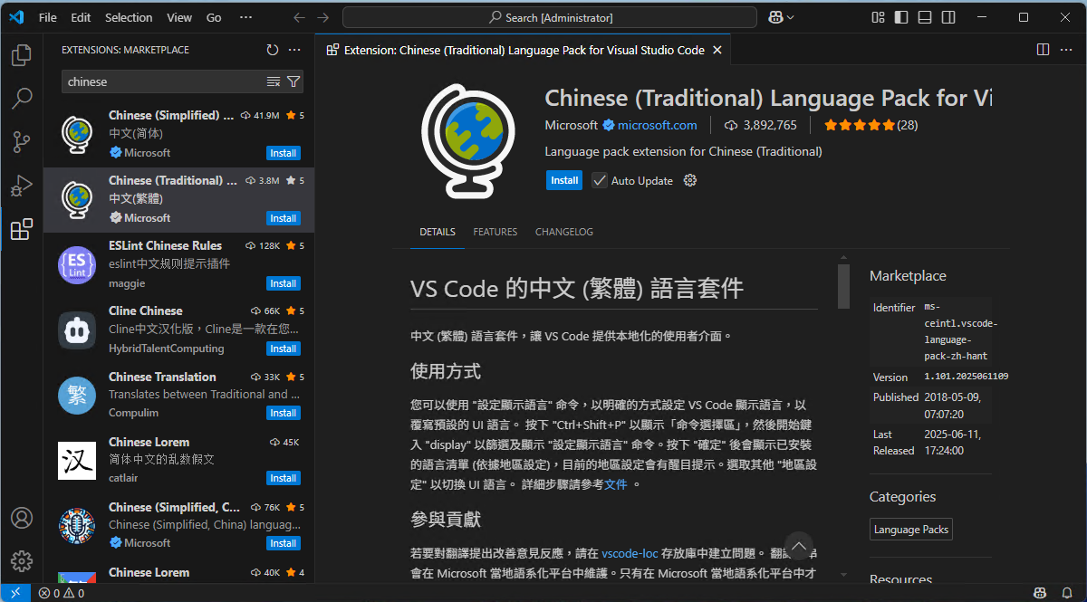The image size is (1087, 602).
Task: Open the microsoft.com publisher link
Action: (x=658, y=124)
